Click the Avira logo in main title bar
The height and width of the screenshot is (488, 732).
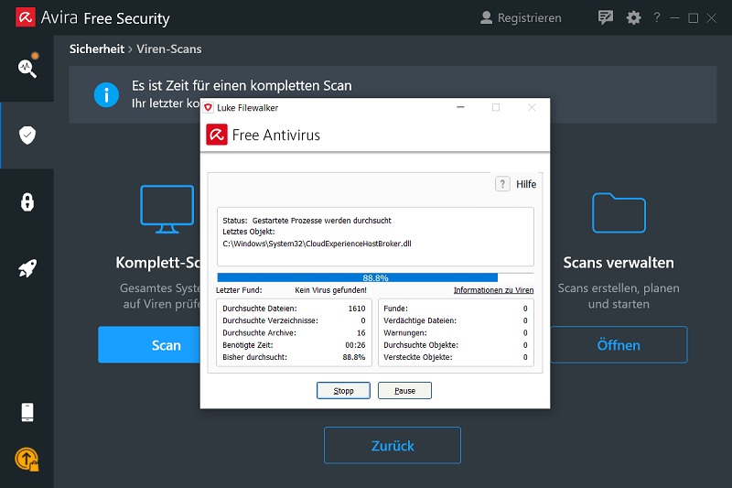(26, 17)
